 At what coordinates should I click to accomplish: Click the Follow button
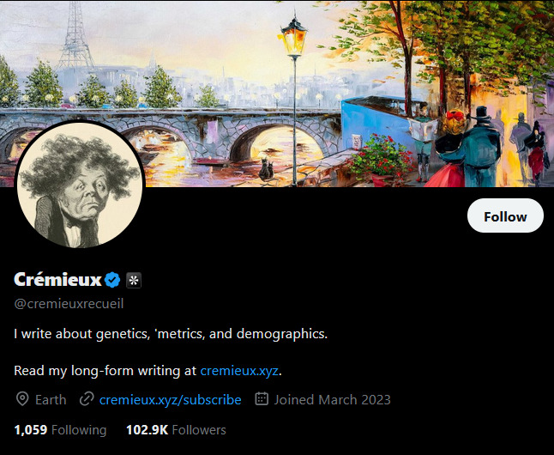(505, 216)
